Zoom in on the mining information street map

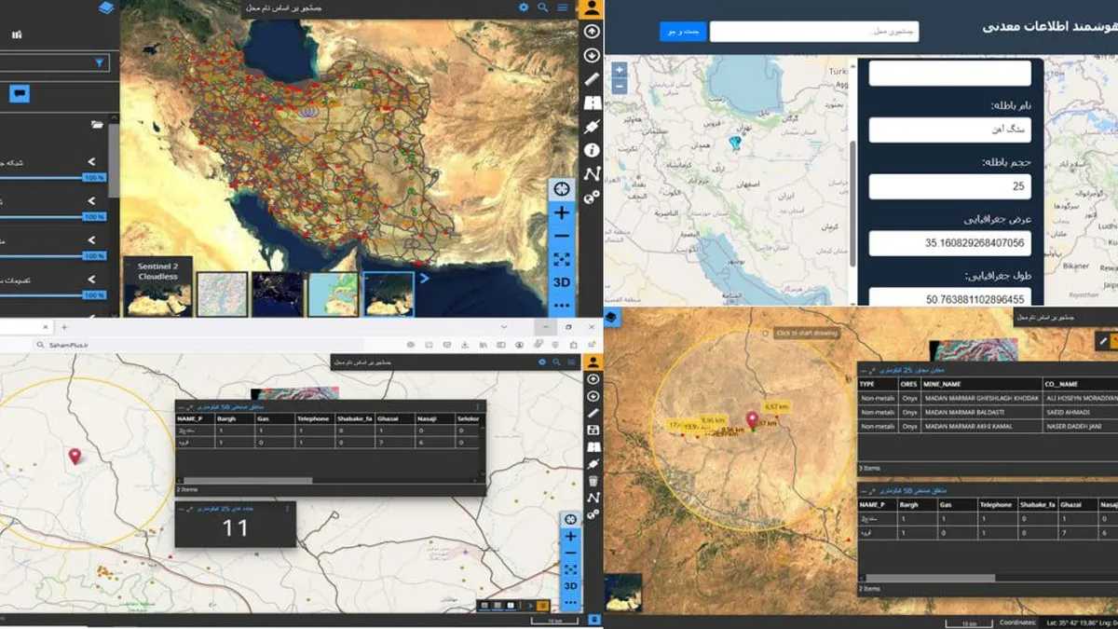(620, 70)
